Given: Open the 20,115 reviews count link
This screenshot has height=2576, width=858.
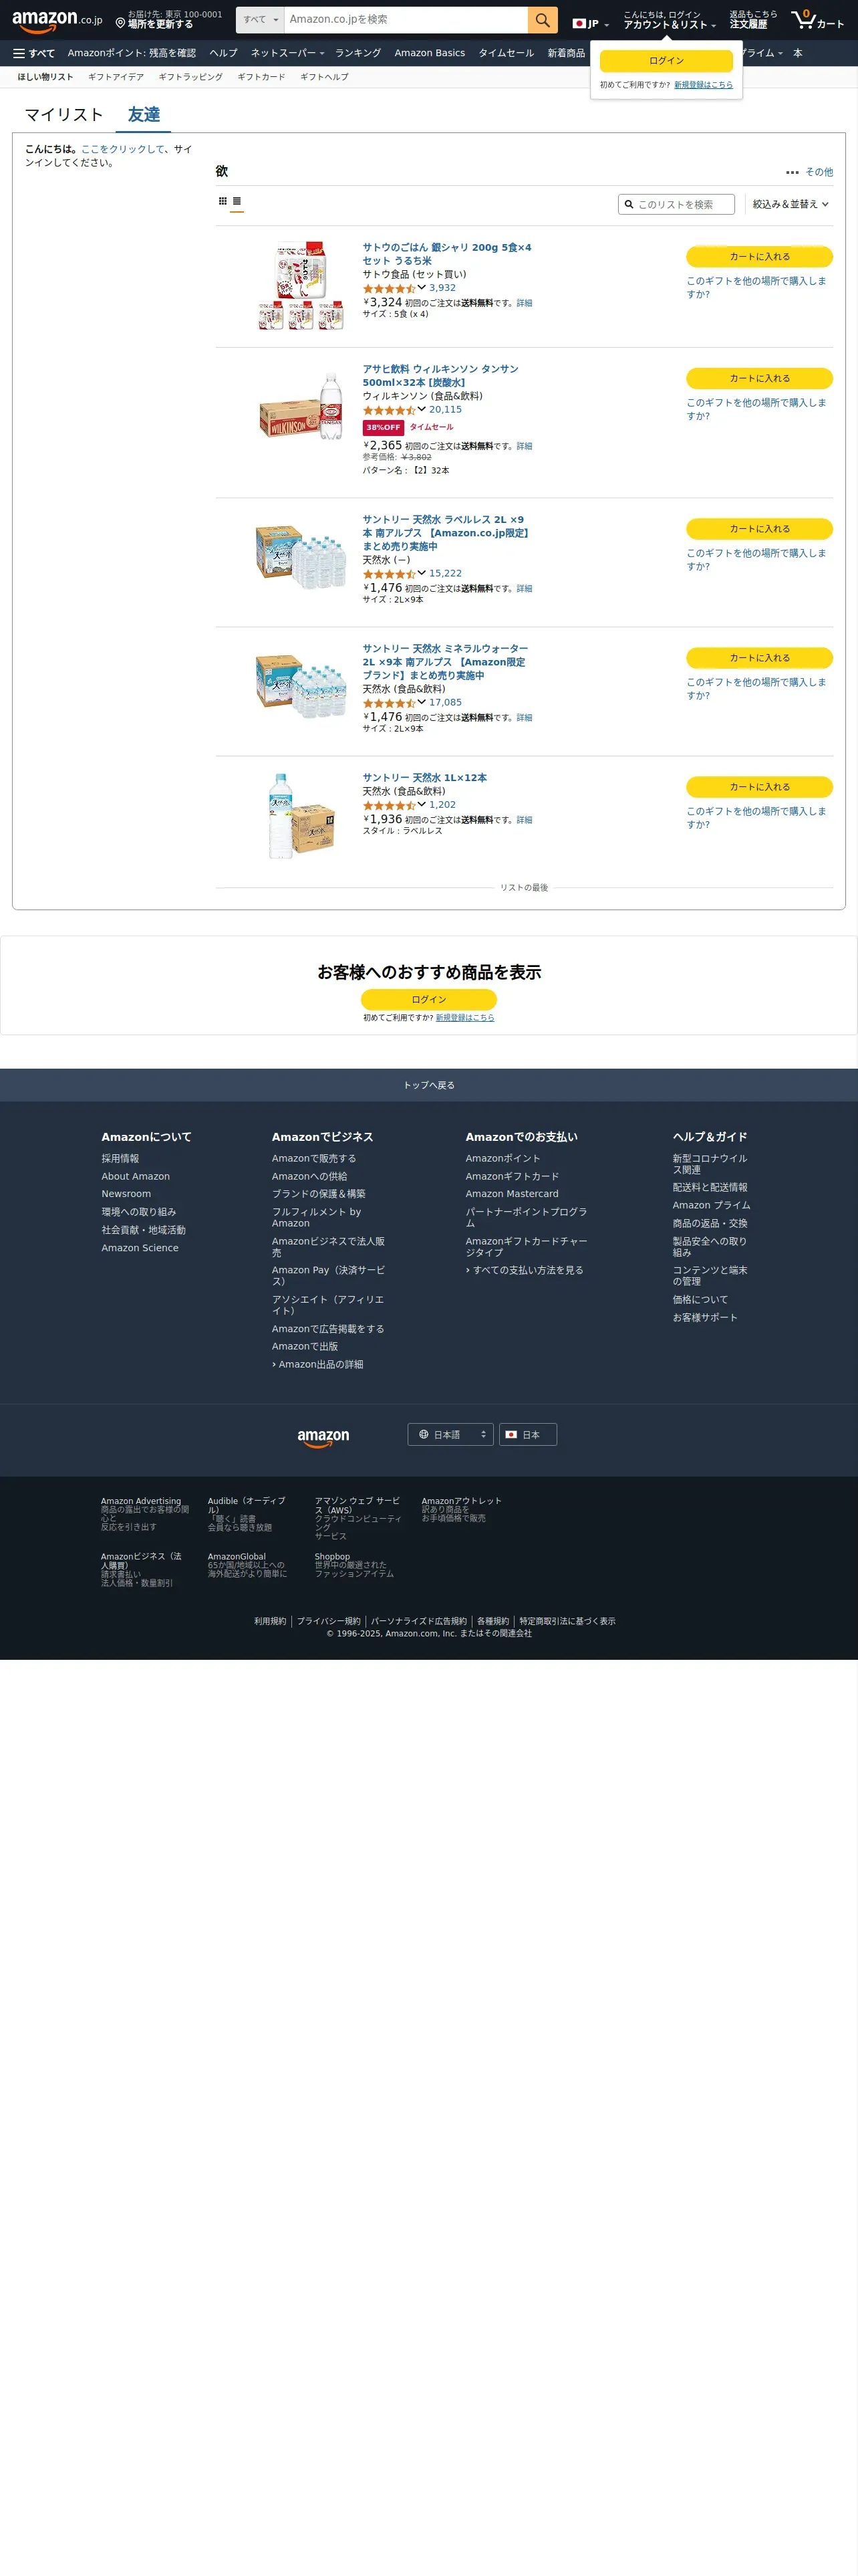Looking at the screenshot, I should pos(446,409).
